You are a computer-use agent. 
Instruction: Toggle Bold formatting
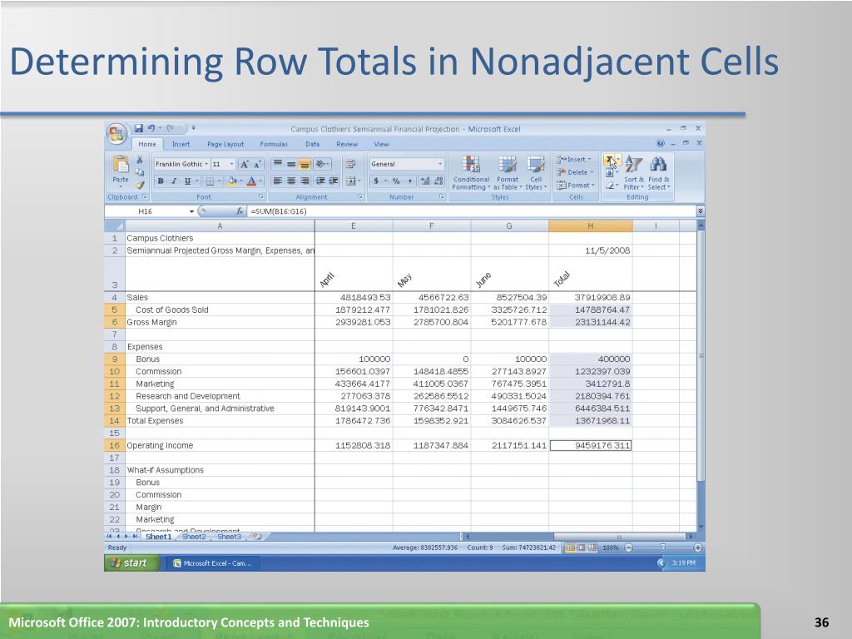pos(161,181)
